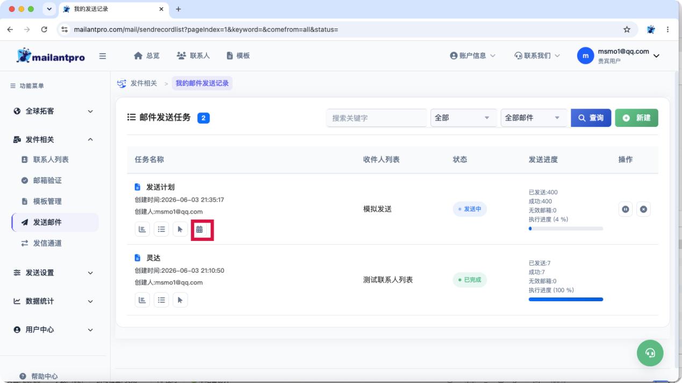Open the browser extension icon in toolbar
The width and height of the screenshot is (682, 383).
[651, 30]
